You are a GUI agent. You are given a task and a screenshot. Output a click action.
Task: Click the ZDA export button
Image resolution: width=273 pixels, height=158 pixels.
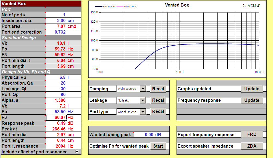(x=252, y=146)
